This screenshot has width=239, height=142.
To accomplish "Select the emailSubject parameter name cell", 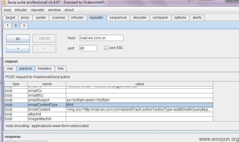I will [x=47, y=100].
